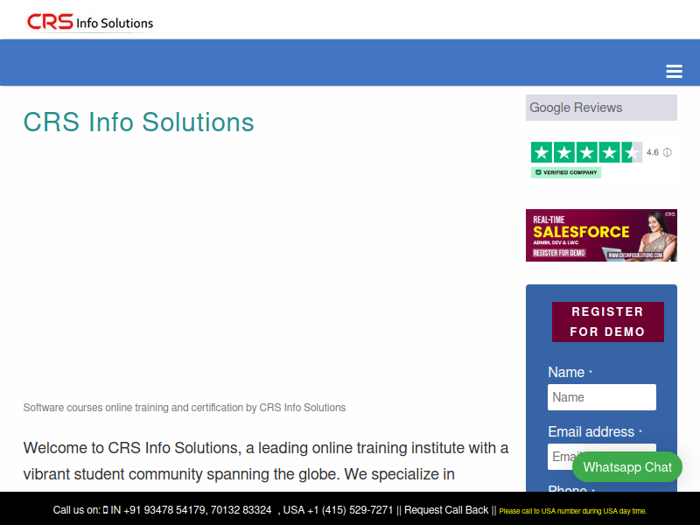Image resolution: width=700 pixels, height=525 pixels.
Task: Click the CRS Info Solutions page title
Action: click(x=139, y=122)
